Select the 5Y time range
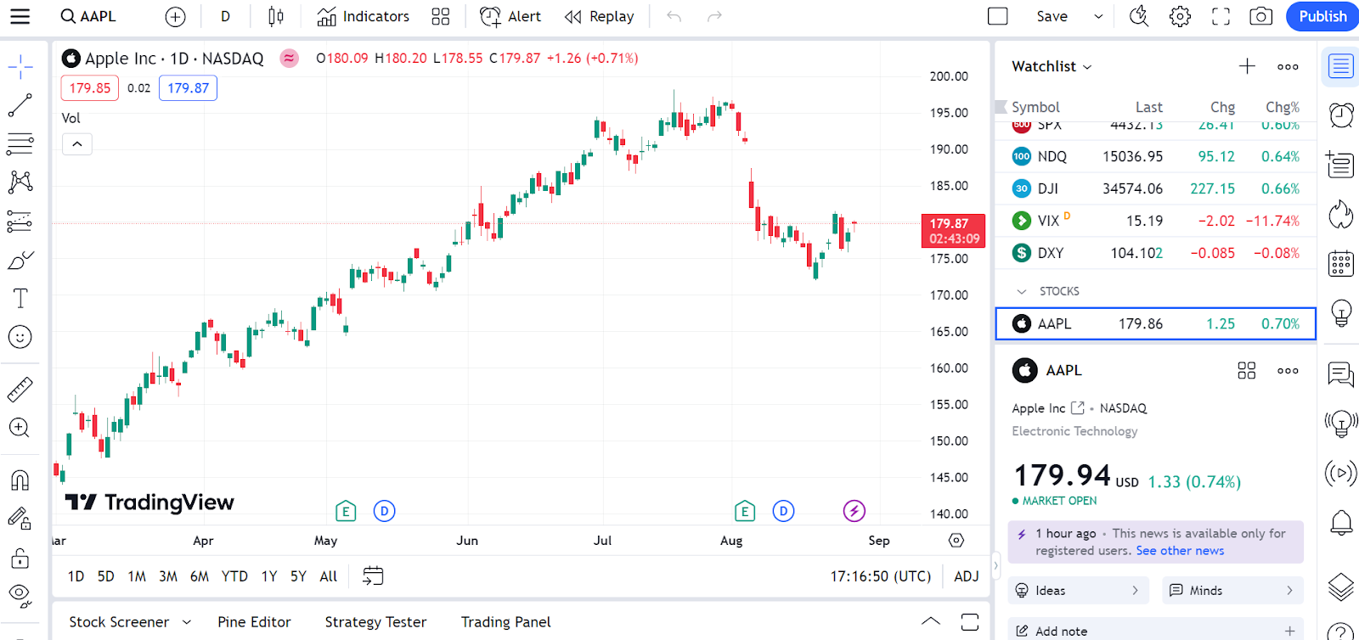This screenshot has height=640, width=1359. [x=298, y=576]
